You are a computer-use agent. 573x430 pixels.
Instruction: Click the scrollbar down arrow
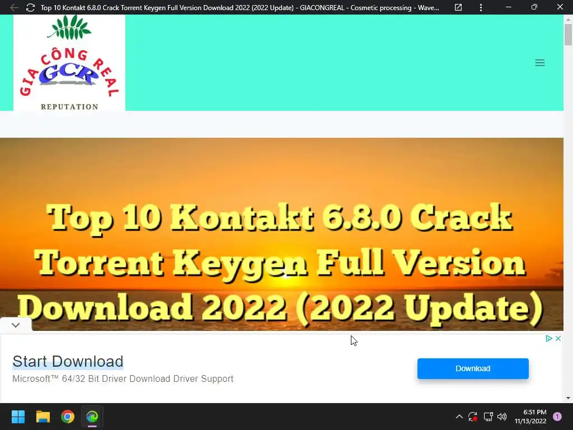[568, 398]
